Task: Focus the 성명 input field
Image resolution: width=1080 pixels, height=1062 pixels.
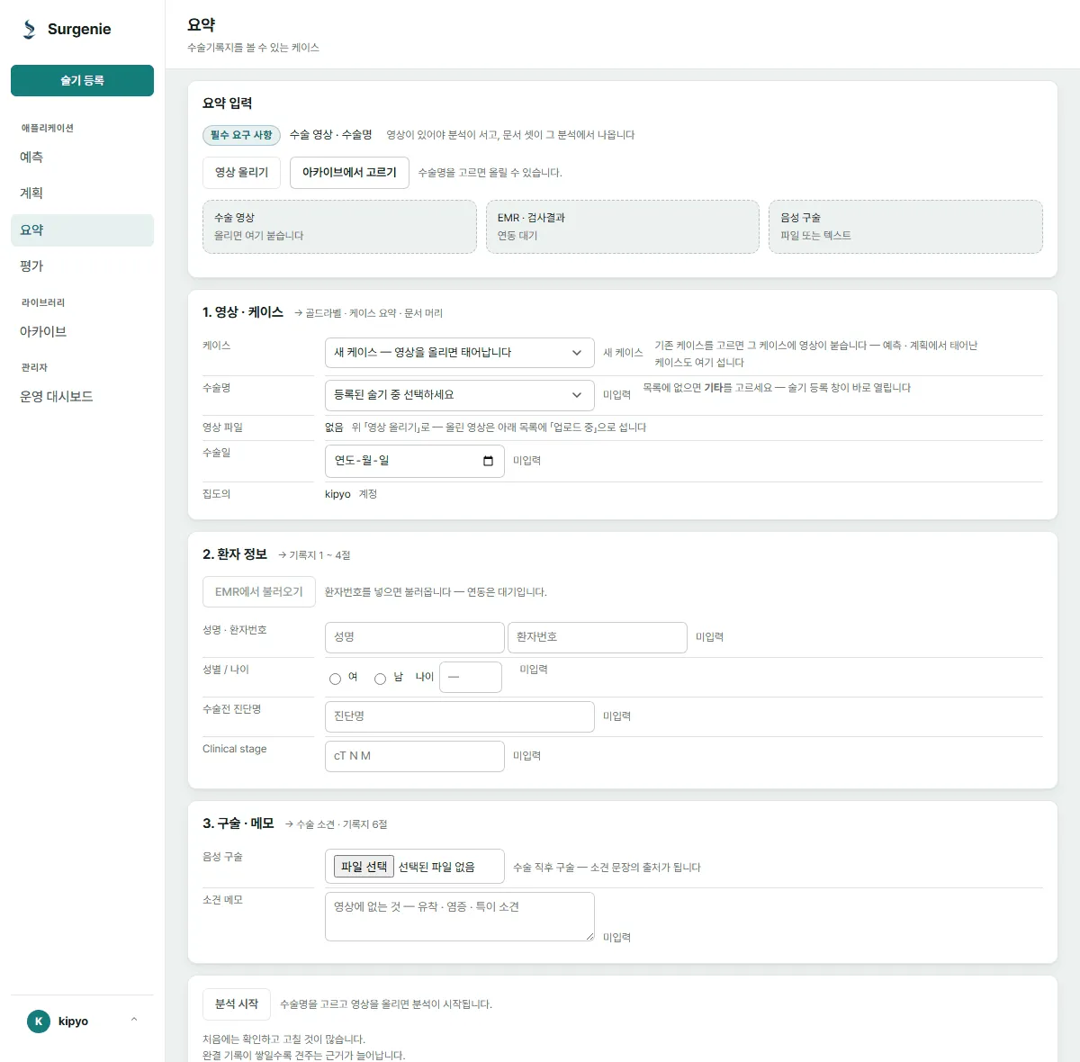Action: coord(414,637)
